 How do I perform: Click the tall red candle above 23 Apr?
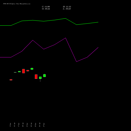point(36,77)
